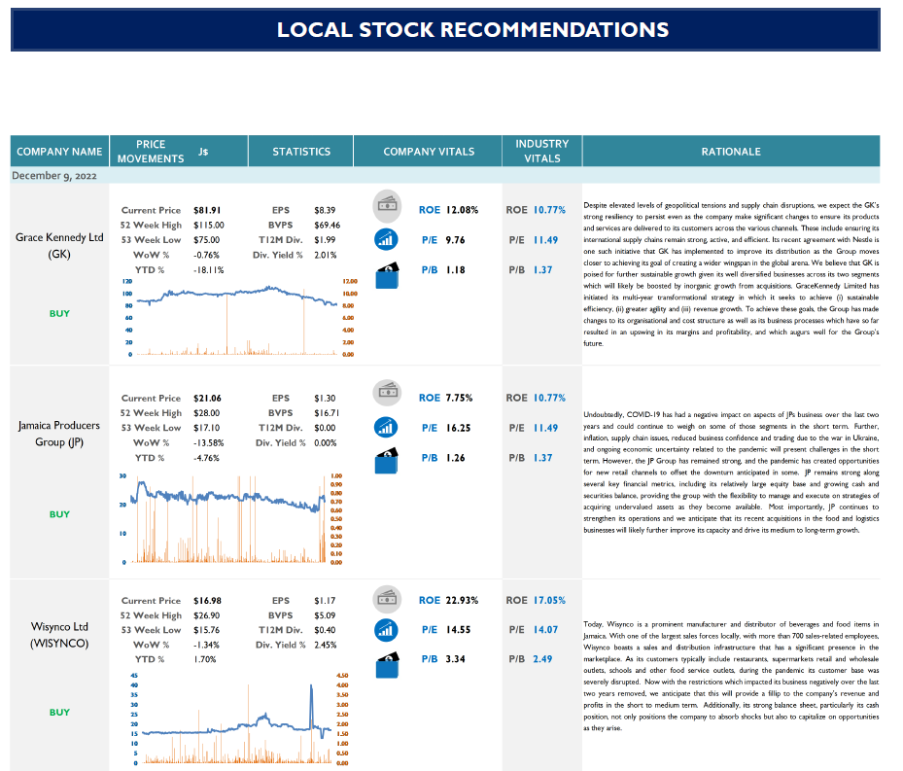Select Wisynco's P/B value 3.34
This screenshot has height=771, width=903.
455,658
